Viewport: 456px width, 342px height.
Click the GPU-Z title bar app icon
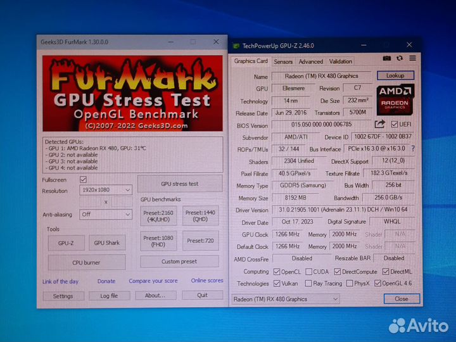coord(236,46)
